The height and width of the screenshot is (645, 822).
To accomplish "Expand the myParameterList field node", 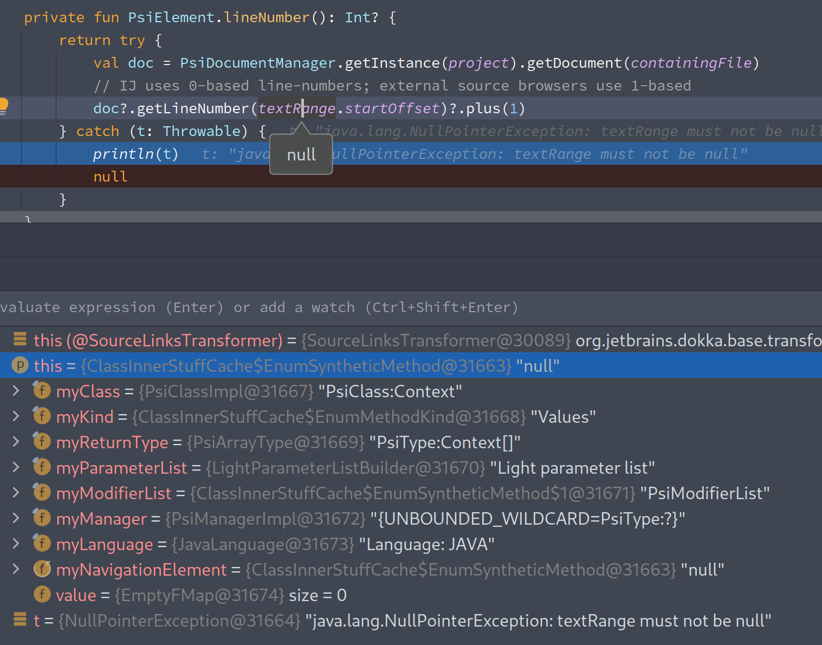I will [16, 467].
